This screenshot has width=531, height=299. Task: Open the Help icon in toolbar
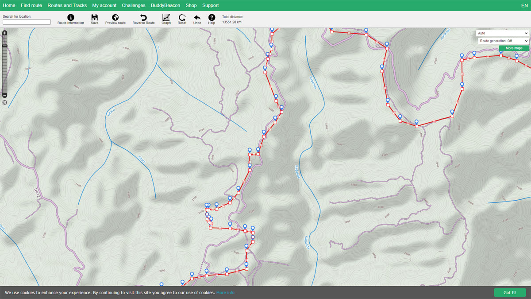pos(212,18)
